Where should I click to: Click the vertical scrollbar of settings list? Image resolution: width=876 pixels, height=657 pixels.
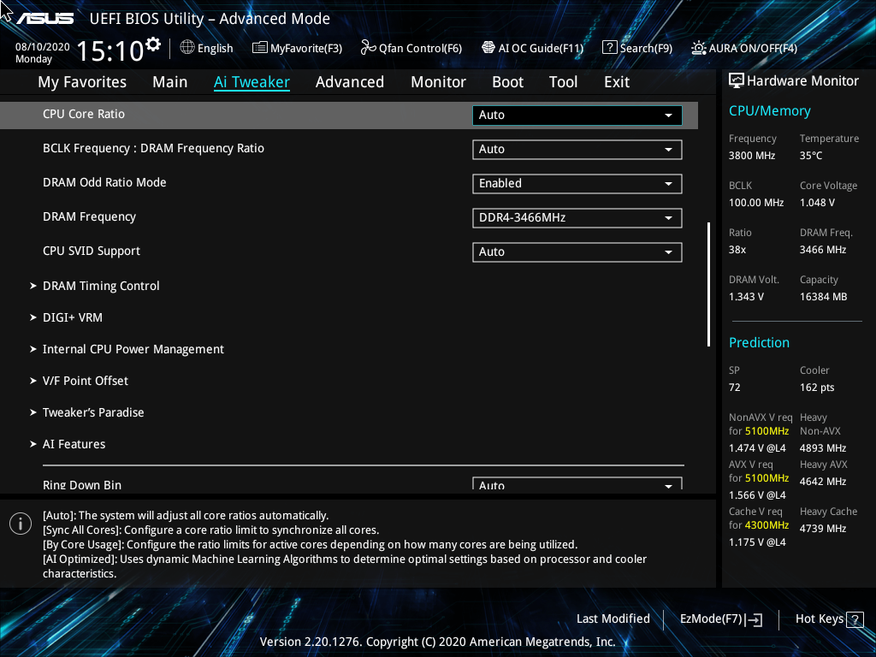tap(708, 284)
